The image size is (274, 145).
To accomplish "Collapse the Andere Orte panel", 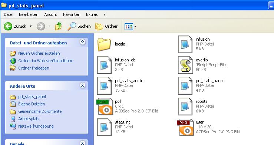I will 83,85.
